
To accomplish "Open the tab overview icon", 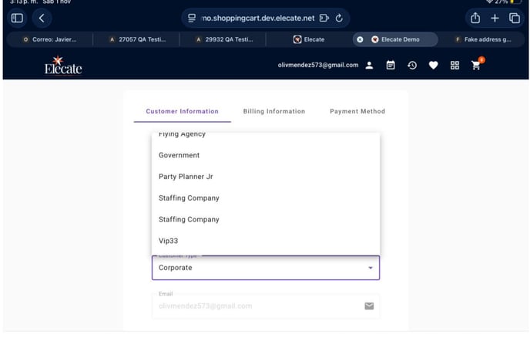I will click(x=515, y=18).
